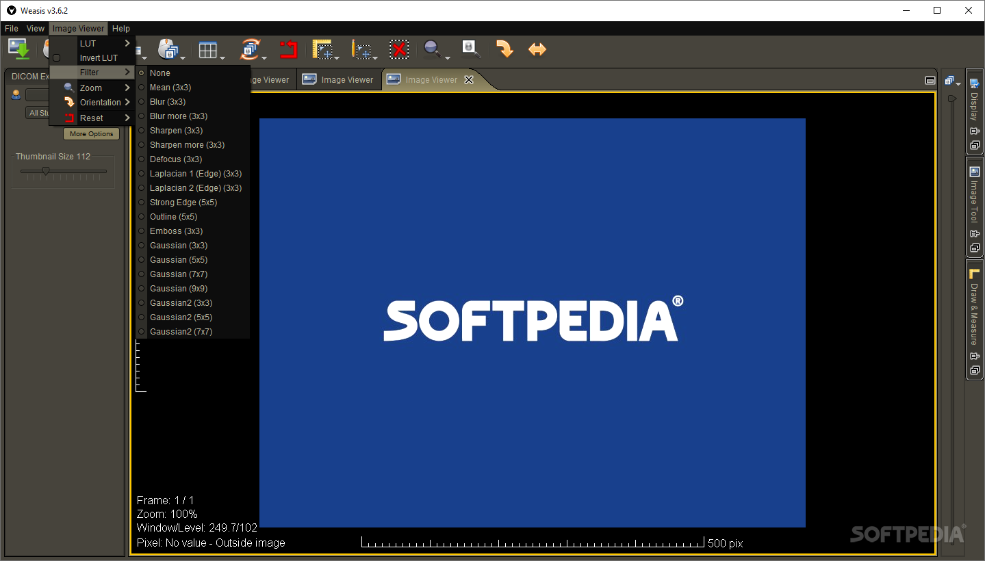Viewport: 985px width, 561px height.
Task: Click the orange rotate arrow icon
Action: point(504,49)
